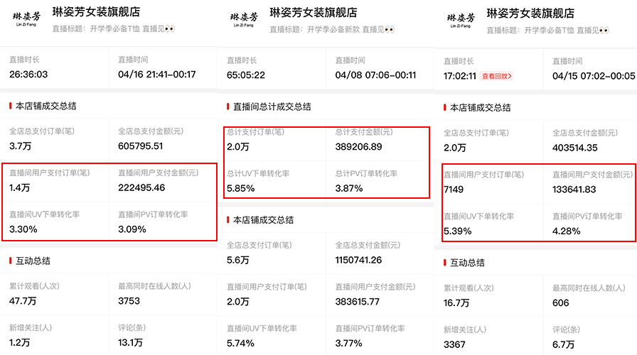Image resolution: width=637 pixels, height=355 pixels.
Task: Select cumulative views value 16.7万
Action: pos(456,303)
